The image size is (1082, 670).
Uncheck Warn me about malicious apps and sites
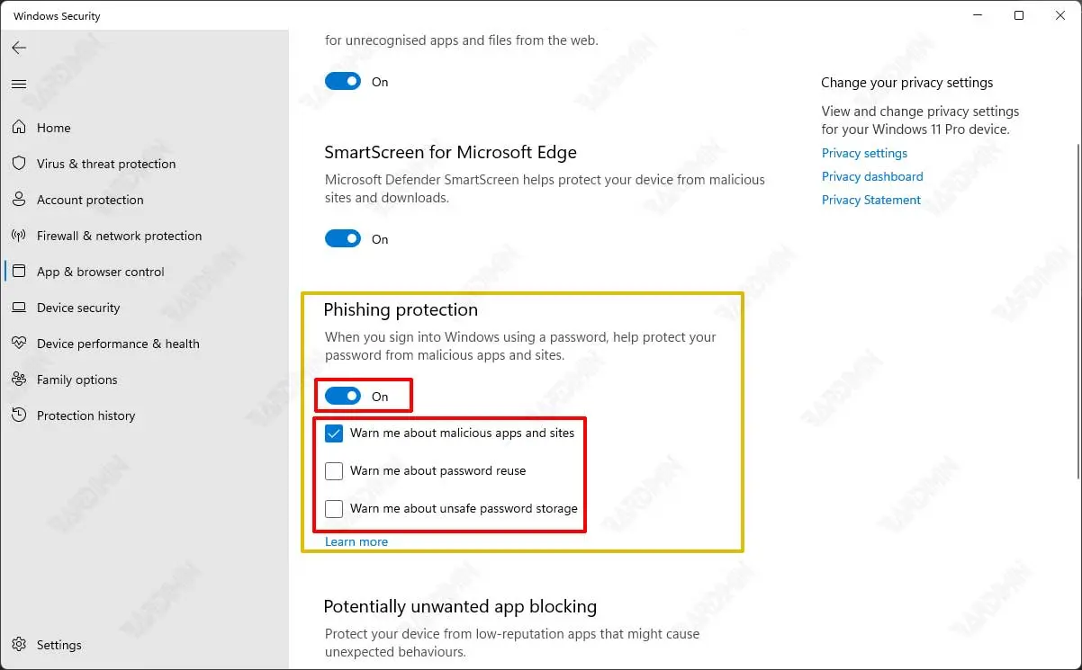click(x=334, y=433)
